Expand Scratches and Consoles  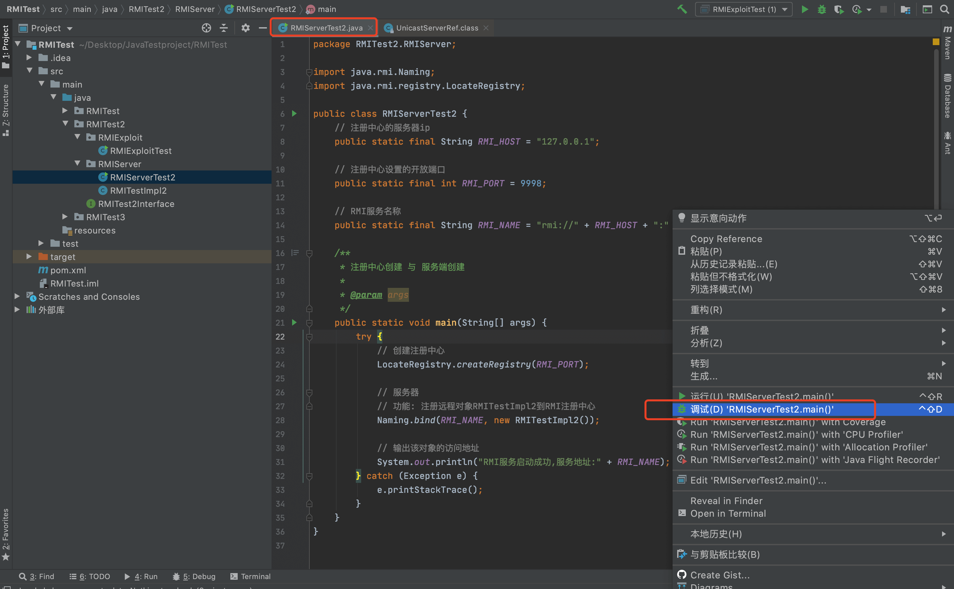point(18,296)
